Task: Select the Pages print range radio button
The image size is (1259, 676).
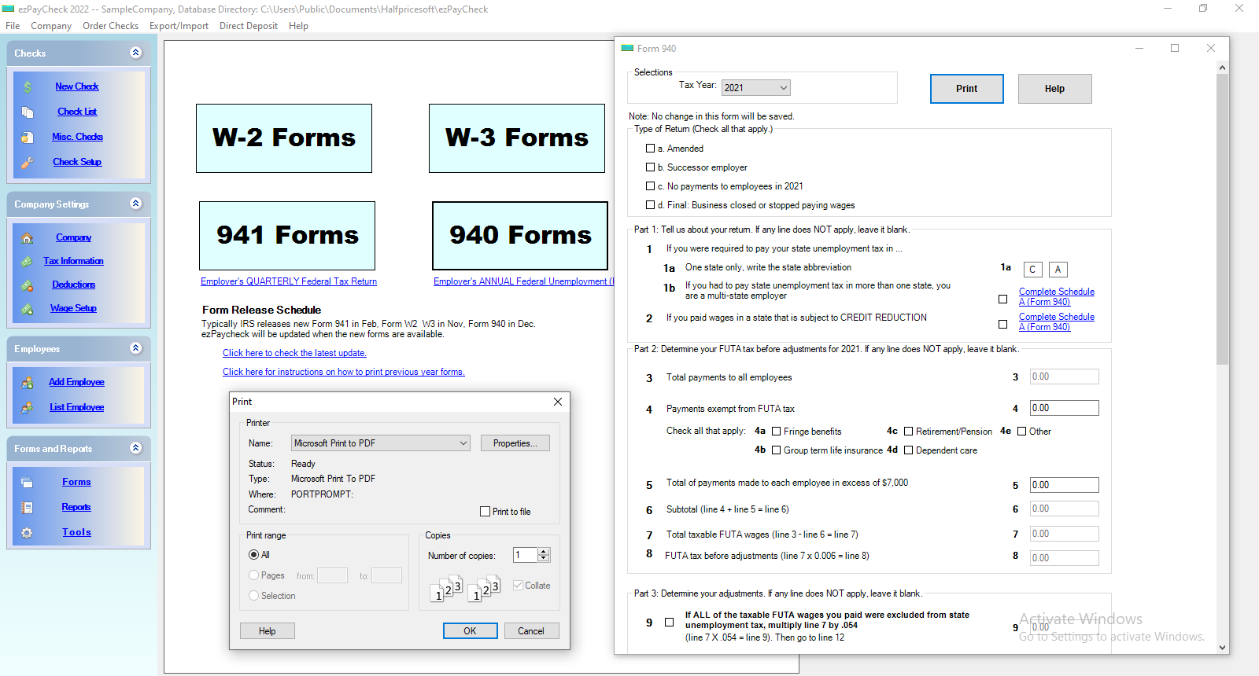Action: coord(253,575)
